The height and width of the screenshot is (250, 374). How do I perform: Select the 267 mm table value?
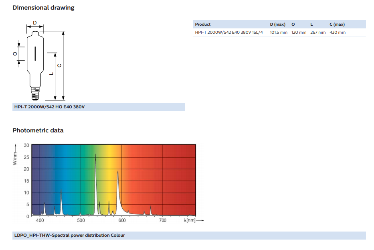(x=318, y=32)
